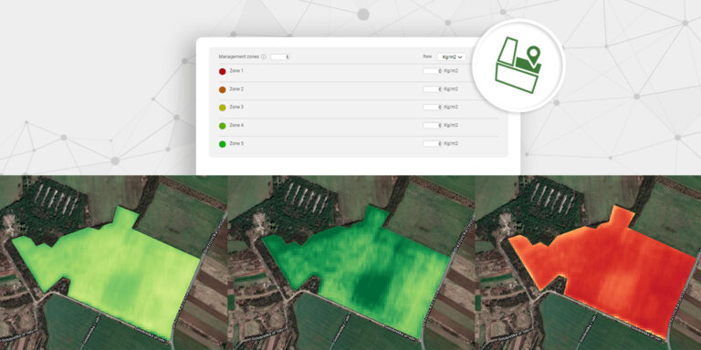Screen dimensions: 701x350
Task: Open the Kg/m2 rate unit dropdown
Action: [x=452, y=57]
